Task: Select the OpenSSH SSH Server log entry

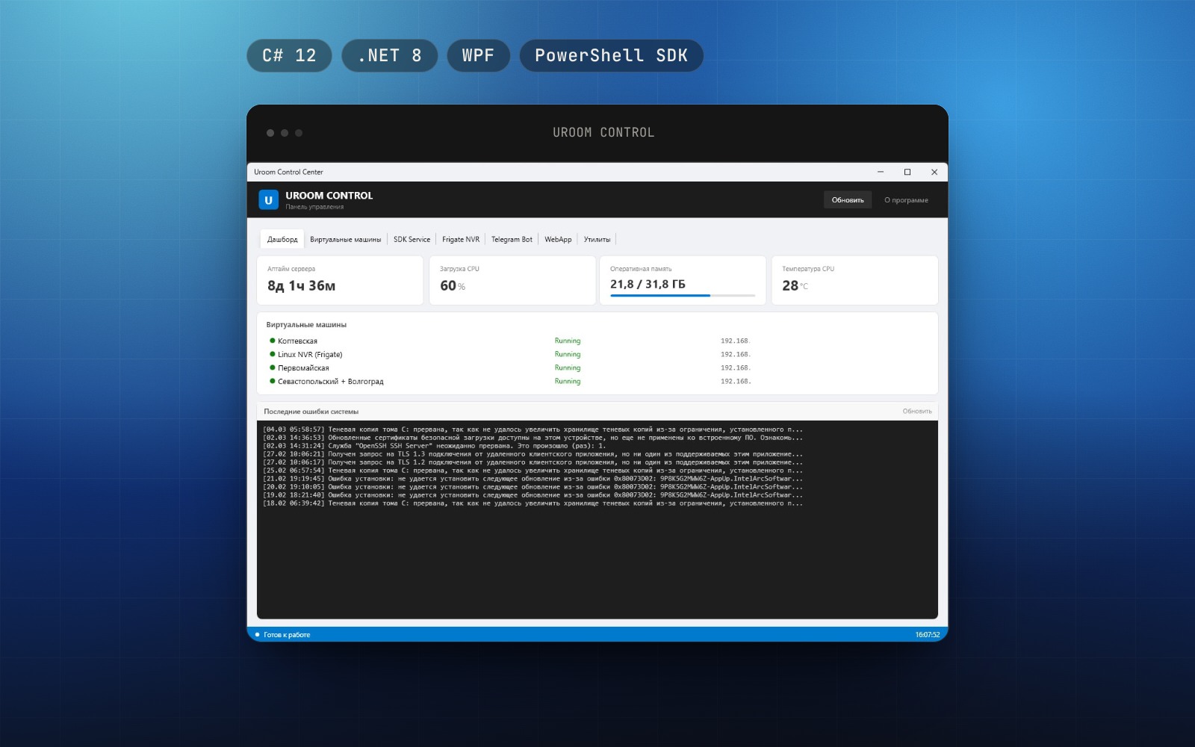Action: [435, 446]
